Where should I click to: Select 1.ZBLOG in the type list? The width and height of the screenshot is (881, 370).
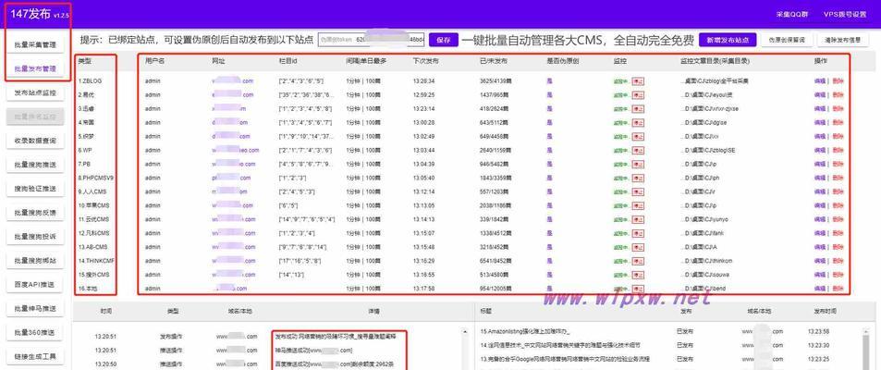click(91, 81)
